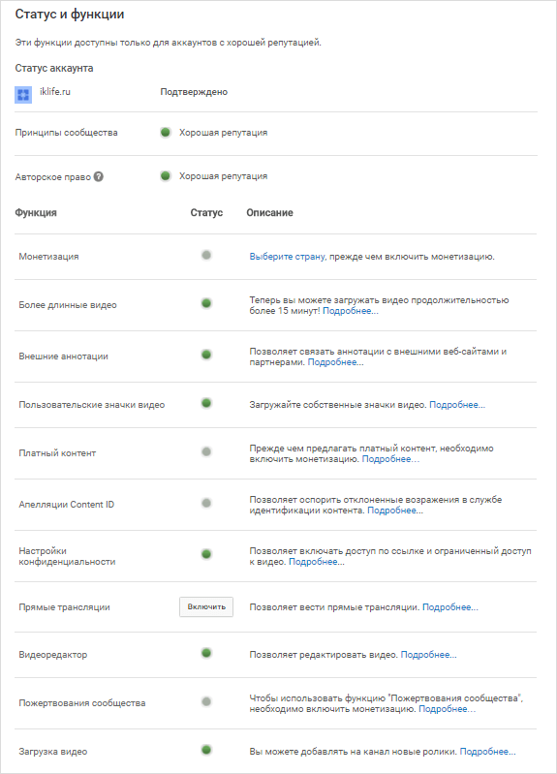This screenshot has height=774, width=557.
Task: Open Подробнее link for Платный контент
Action: (390, 459)
